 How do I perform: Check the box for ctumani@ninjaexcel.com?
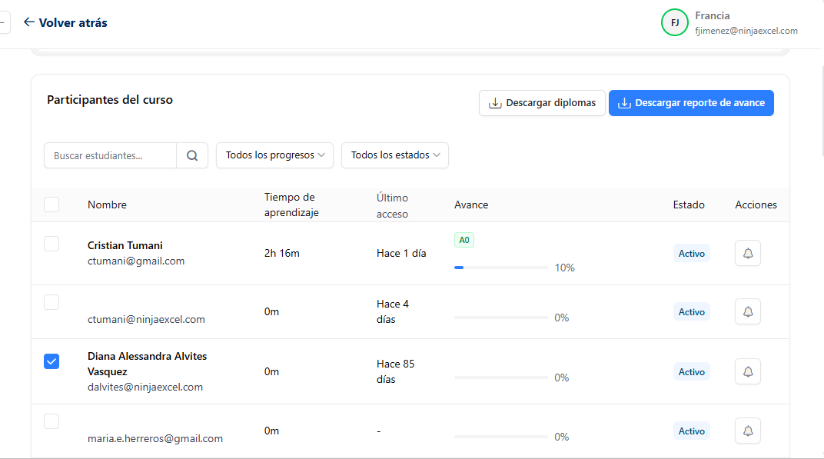[x=51, y=302]
